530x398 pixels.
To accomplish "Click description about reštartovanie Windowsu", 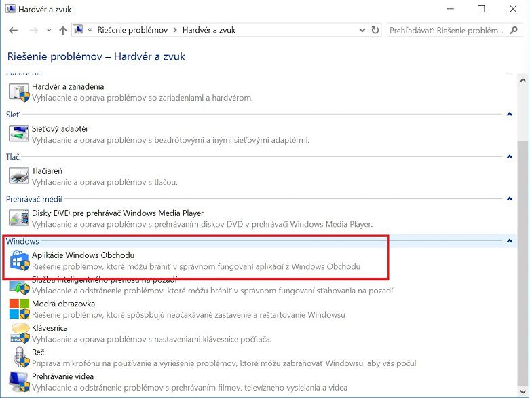I will coord(188,315).
